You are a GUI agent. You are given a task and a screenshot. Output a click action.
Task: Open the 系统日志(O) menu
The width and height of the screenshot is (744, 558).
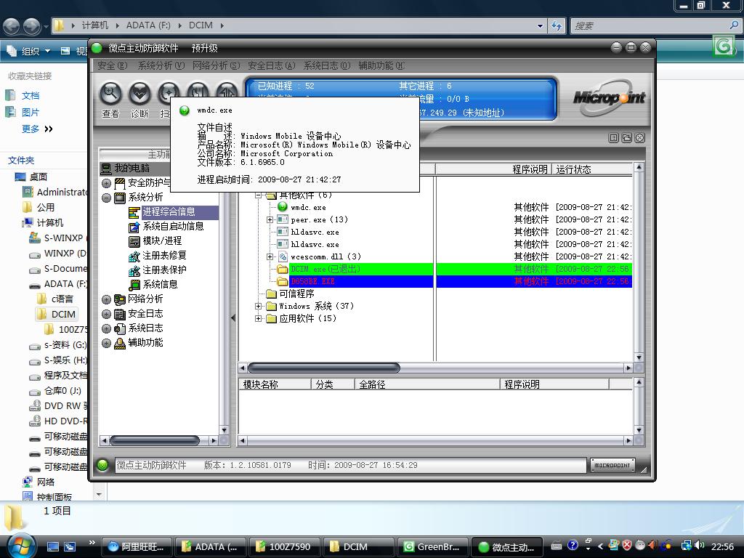(326, 65)
